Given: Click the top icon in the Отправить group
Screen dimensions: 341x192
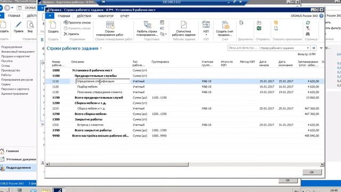Looking at the screenshot, I should (x=259, y=22).
